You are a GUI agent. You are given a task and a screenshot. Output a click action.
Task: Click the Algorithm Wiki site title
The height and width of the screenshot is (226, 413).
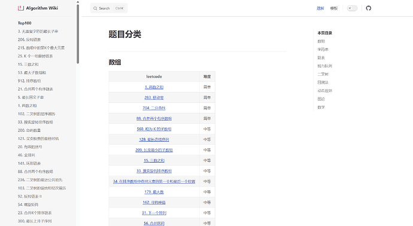(x=42, y=8)
